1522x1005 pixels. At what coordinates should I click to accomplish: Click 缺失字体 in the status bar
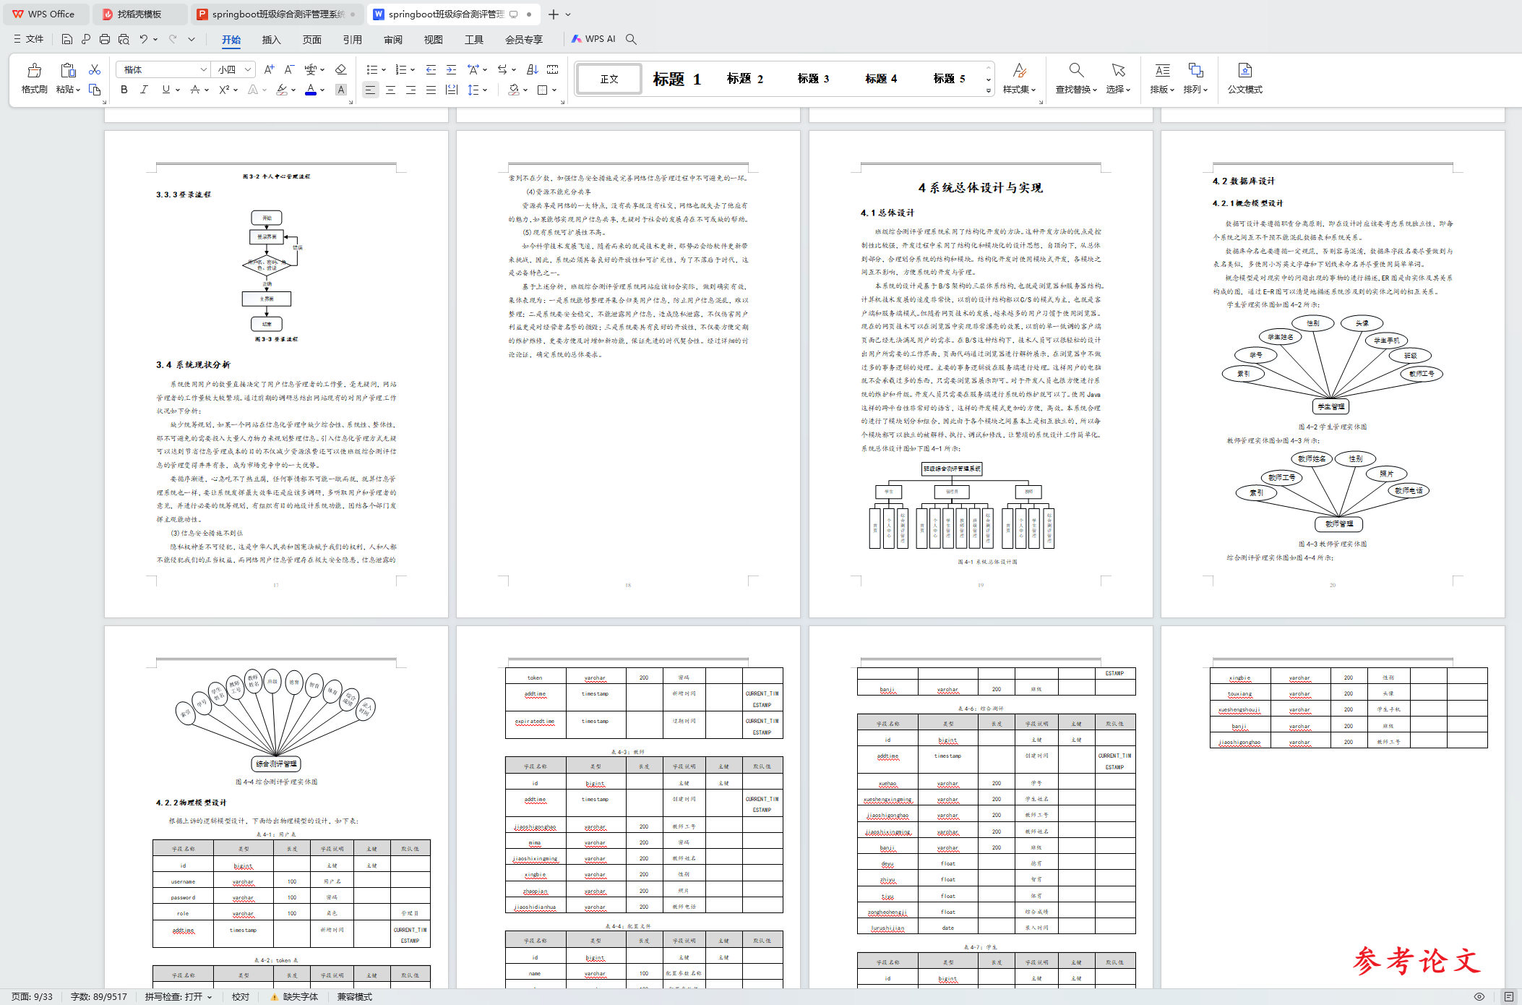pos(300,997)
